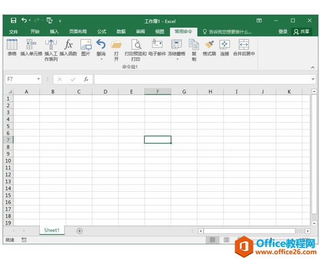The image size is (320, 261).
Task: Switch to Normal view in status bar
Action: tap(212, 240)
